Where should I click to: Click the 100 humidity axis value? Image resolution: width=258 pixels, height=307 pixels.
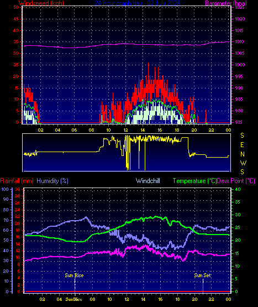coord(5,189)
